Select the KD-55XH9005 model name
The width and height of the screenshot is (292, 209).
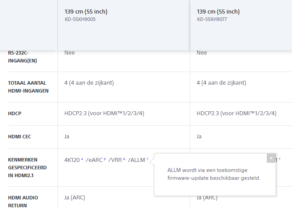coord(81,19)
